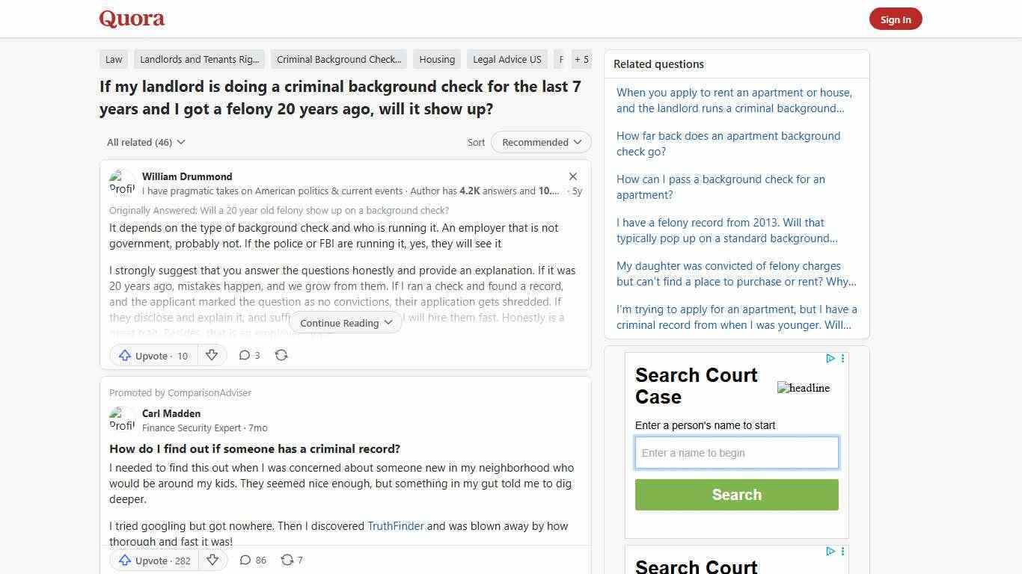Open the 86 comments on Carl Madden's answer

tap(252, 560)
